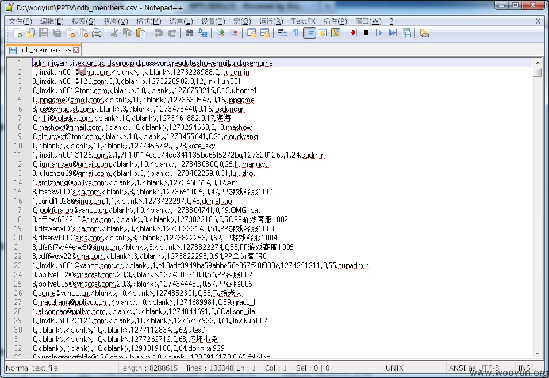Image resolution: width=549 pixels, height=378 pixels.
Task: Click Normal text file status field
Action: pos(32,368)
